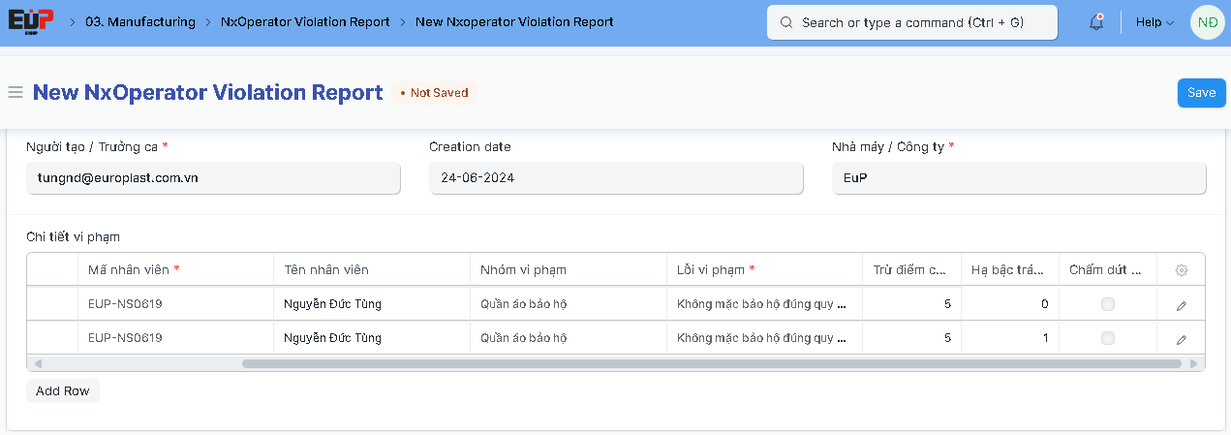
Task: Expand the Help dropdown
Action: (1154, 22)
